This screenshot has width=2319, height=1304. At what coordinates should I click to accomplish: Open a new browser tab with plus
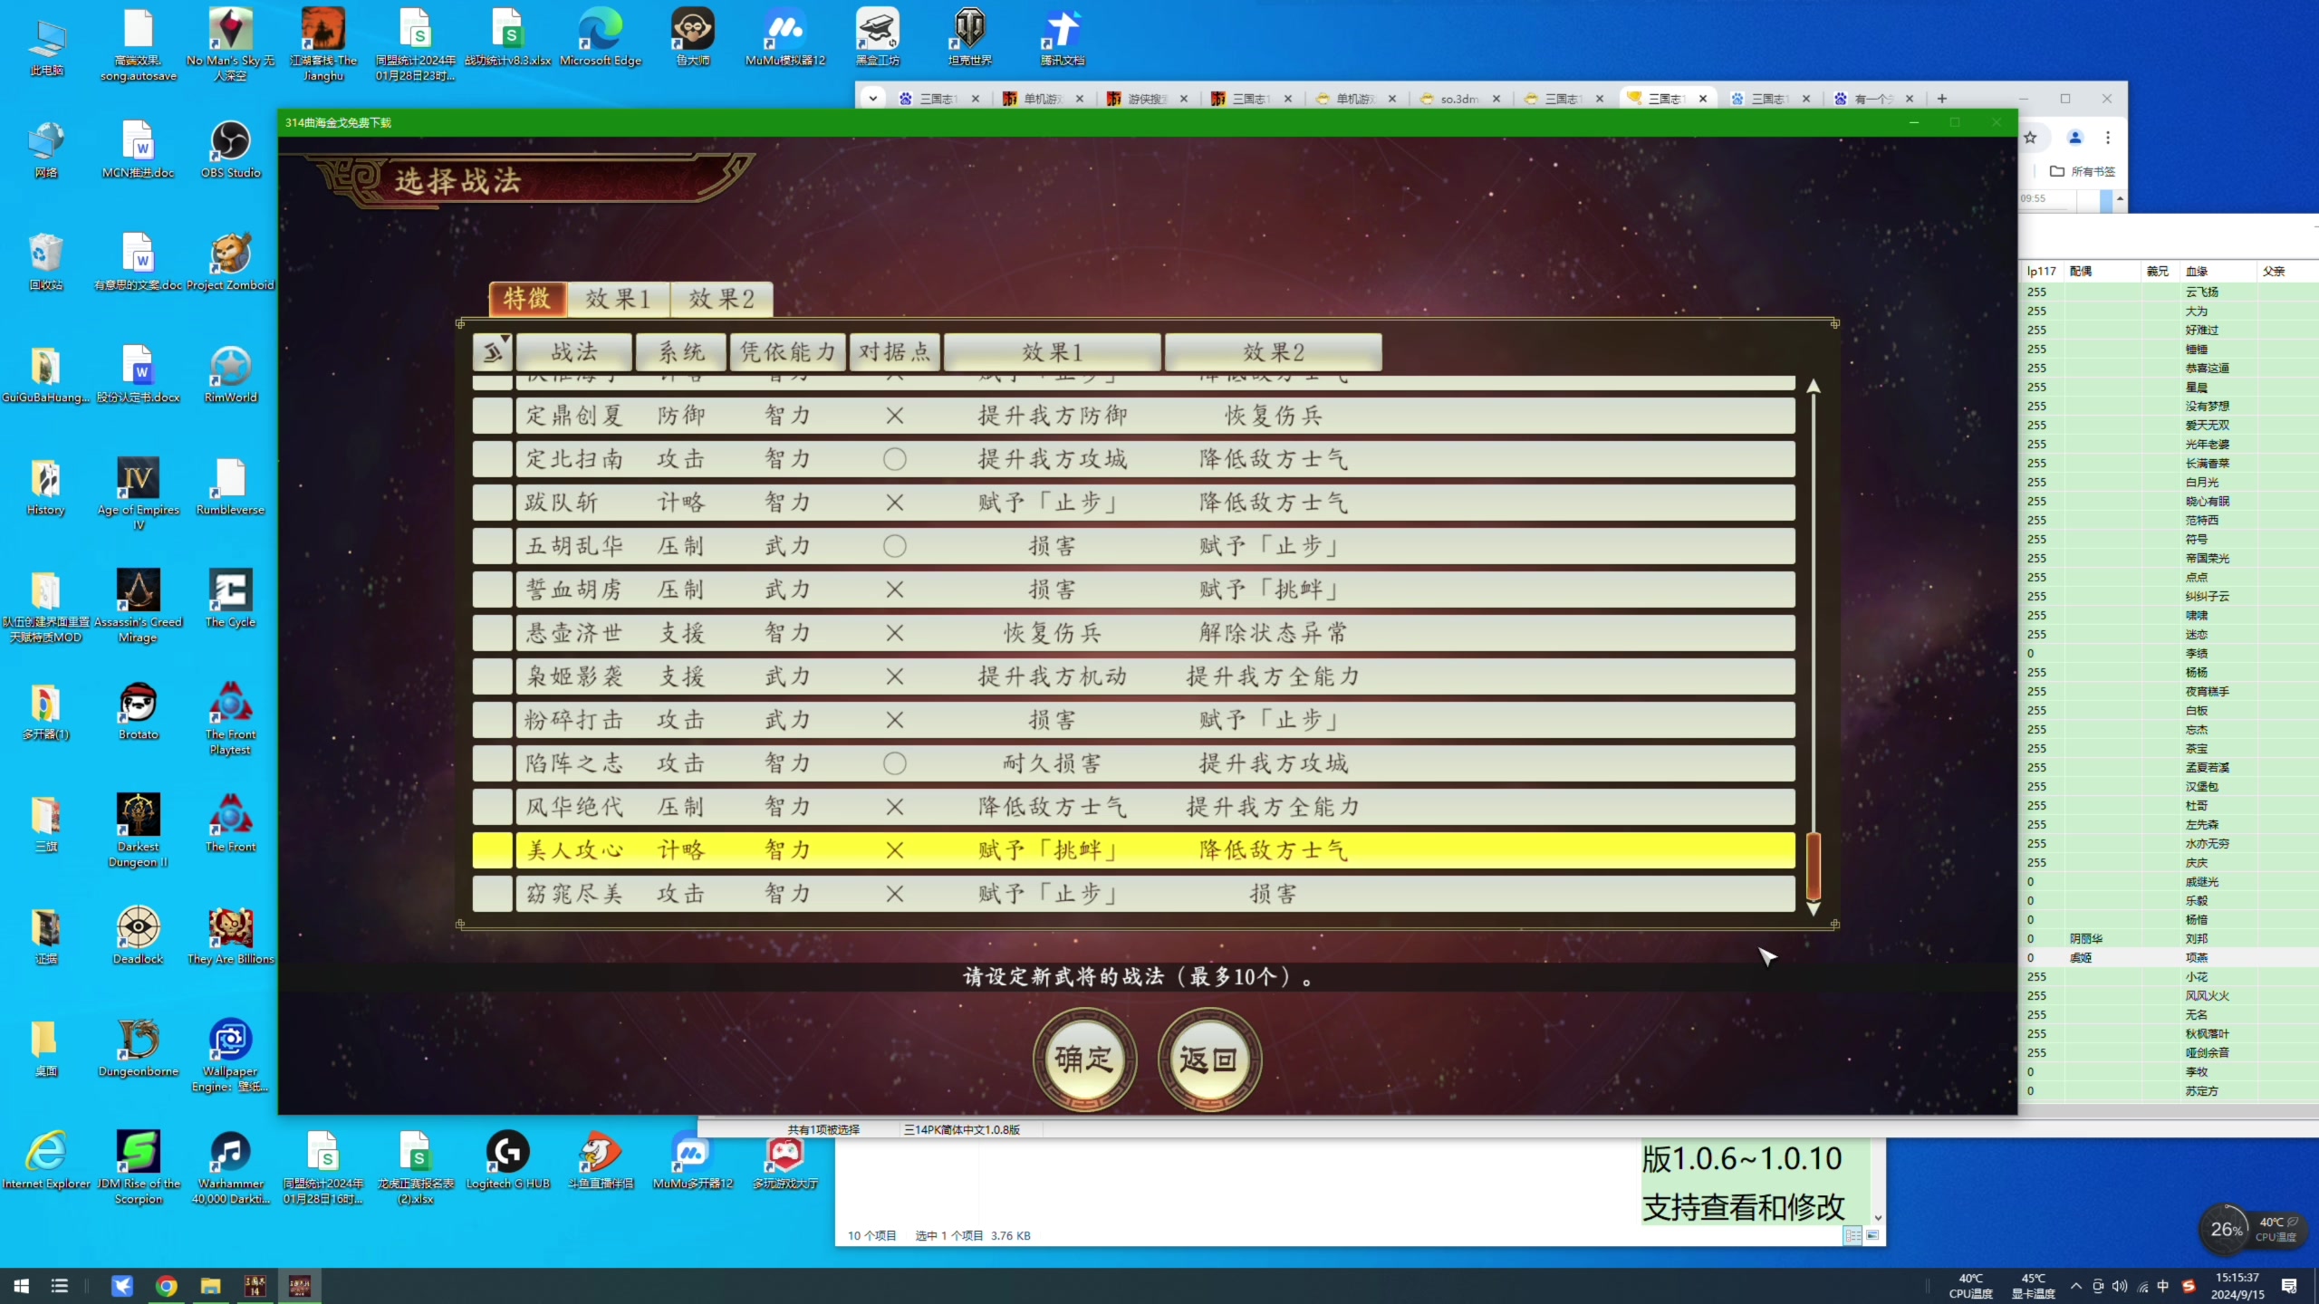[x=1942, y=98]
